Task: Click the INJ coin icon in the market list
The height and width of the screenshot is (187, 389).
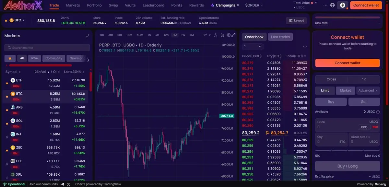Action: 13,134
